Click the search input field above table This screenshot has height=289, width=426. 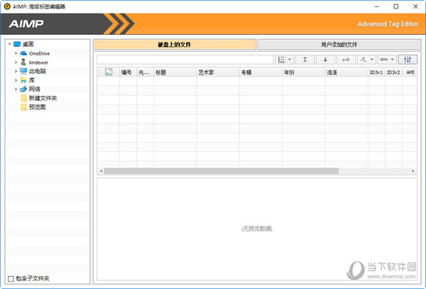coord(185,60)
